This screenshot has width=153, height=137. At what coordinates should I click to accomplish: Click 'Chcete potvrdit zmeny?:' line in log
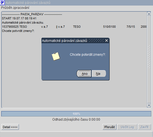[18, 31]
